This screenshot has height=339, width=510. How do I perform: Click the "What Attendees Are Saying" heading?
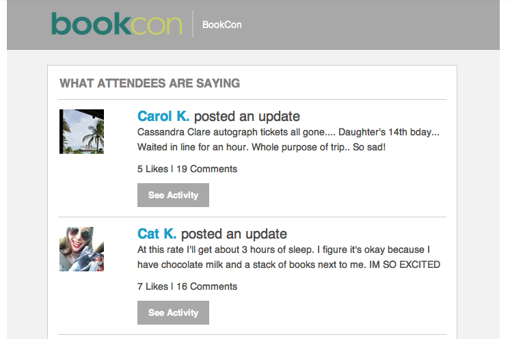(x=150, y=83)
